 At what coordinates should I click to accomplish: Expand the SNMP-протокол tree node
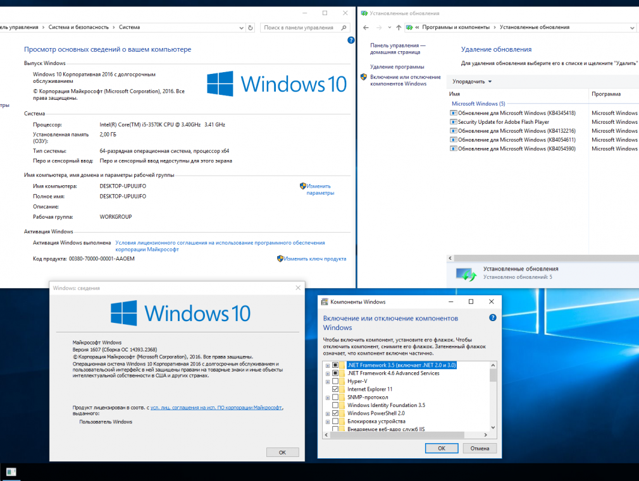[x=328, y=398]
